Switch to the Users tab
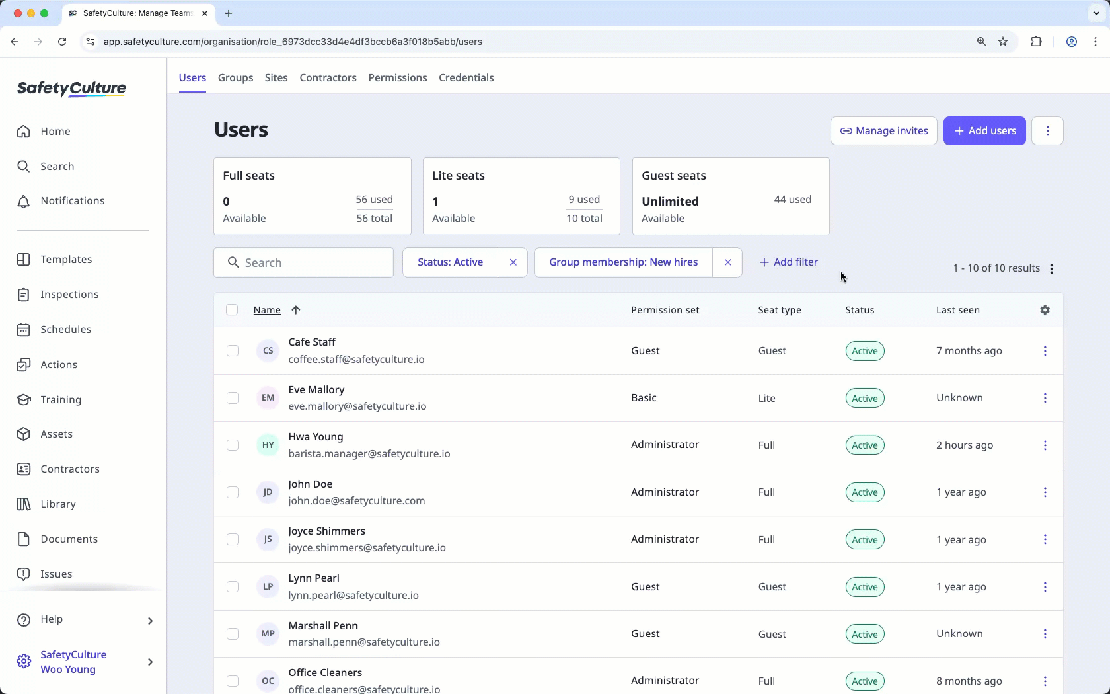 pos(192,78)
